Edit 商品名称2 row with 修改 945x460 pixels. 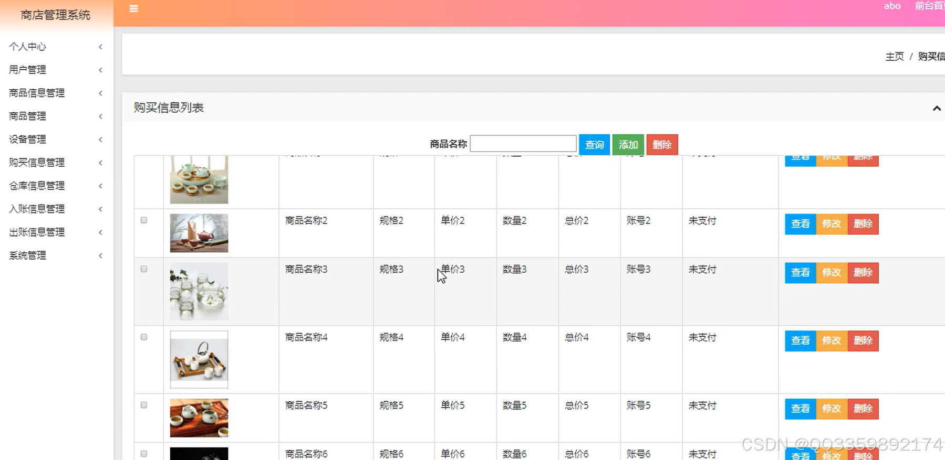832,224
